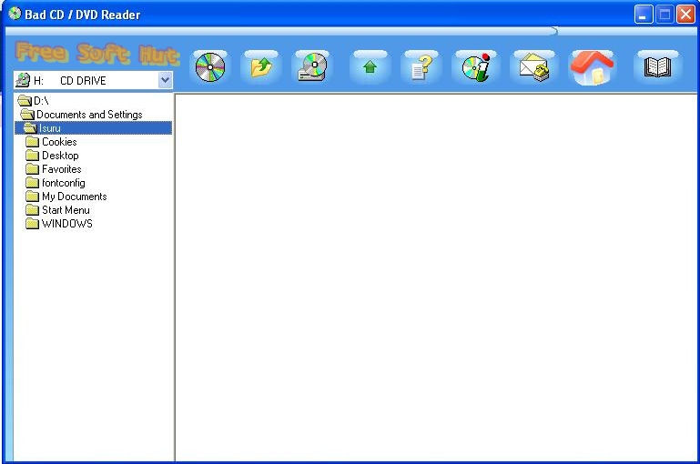Open the drive selection dropdown arrow
This screenshot has width=700, height=464.
(165, 80)
